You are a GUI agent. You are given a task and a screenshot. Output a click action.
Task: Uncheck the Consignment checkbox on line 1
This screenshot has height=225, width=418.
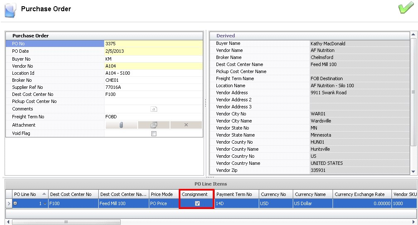point(197,203)
